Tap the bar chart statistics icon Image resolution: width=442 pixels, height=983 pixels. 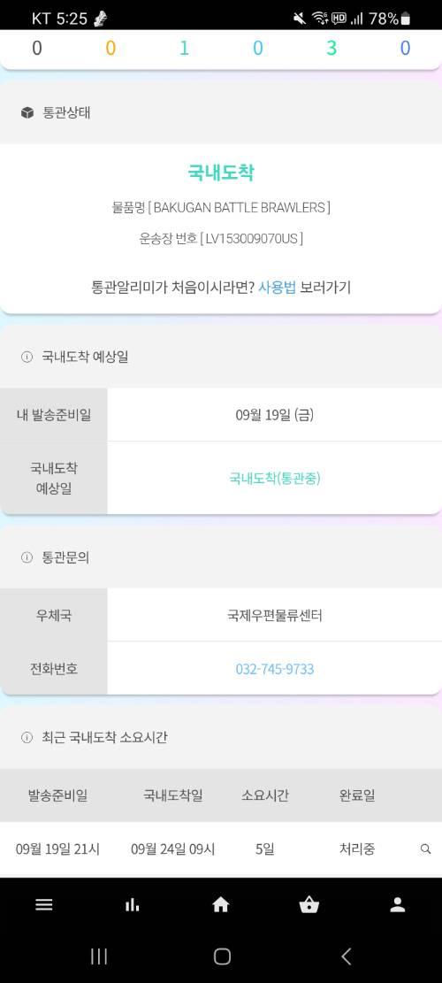(132, 904)
